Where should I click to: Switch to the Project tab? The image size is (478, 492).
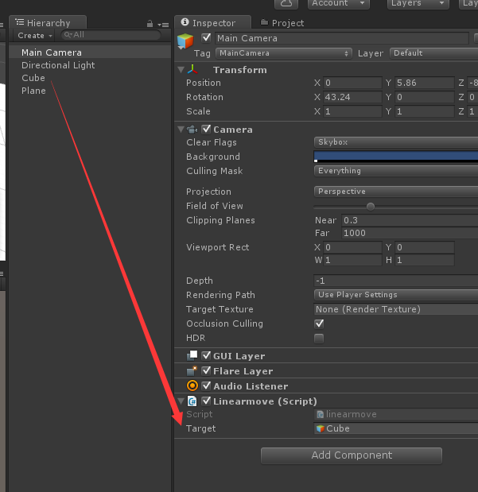(x=287, y=23)
